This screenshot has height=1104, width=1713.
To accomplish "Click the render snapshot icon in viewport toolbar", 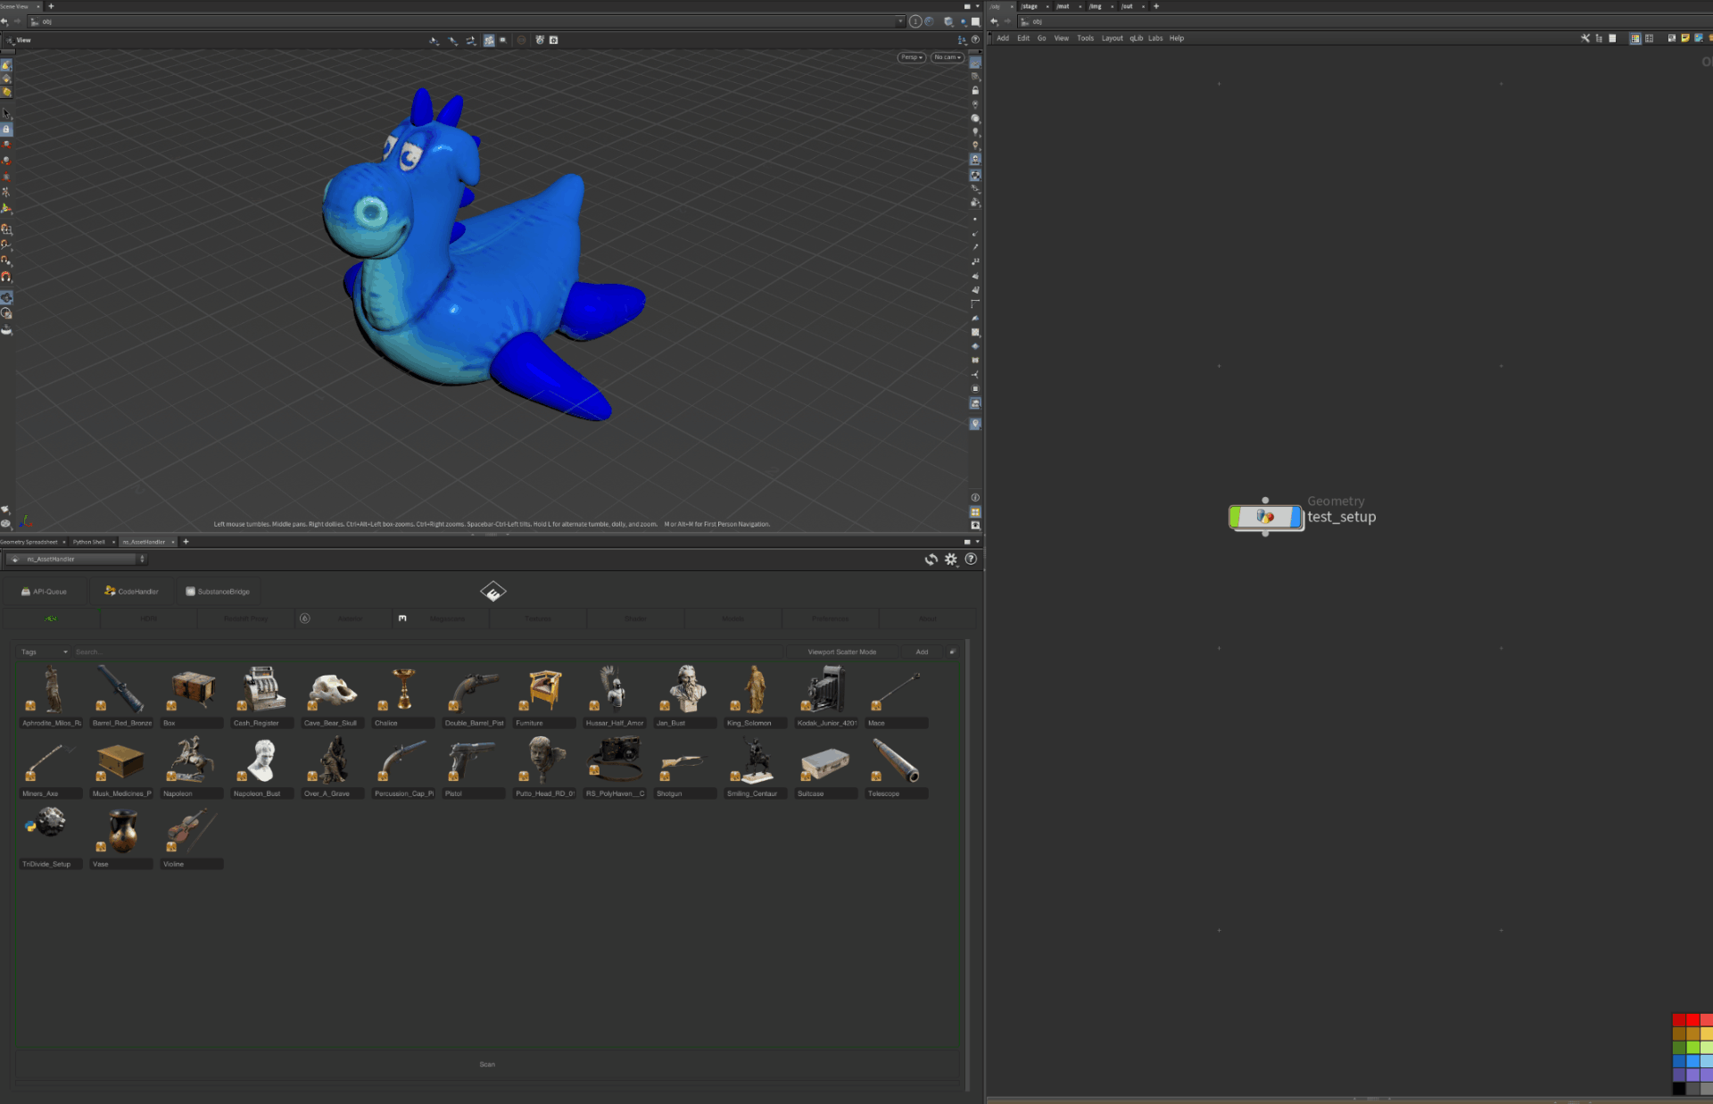I will tap(553, 40).
